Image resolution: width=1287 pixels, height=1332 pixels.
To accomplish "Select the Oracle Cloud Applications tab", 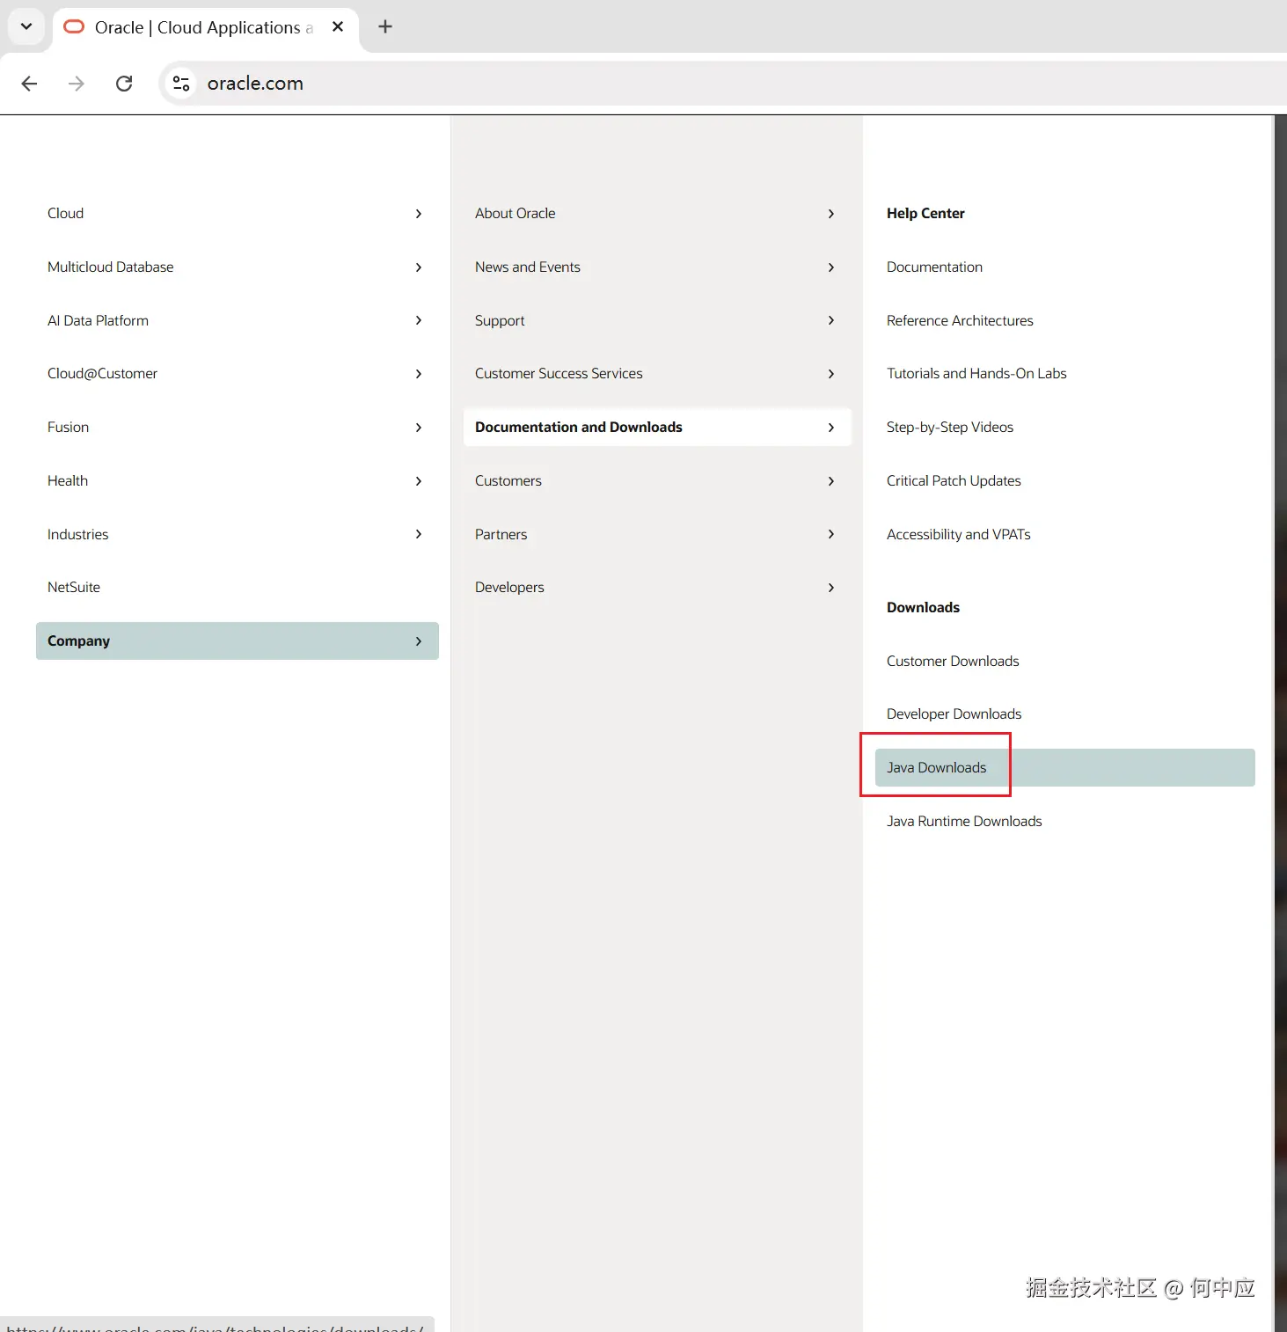I will (204, 27).
